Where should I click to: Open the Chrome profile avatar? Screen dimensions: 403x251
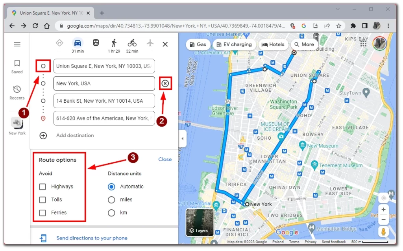point(377,26)
